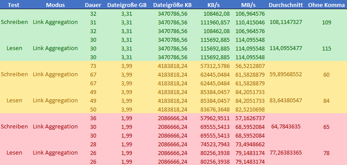Screen dimensions: 347x165
Task: Select 'Lesen' in the yellow section
Action: (x=14, y=101)
